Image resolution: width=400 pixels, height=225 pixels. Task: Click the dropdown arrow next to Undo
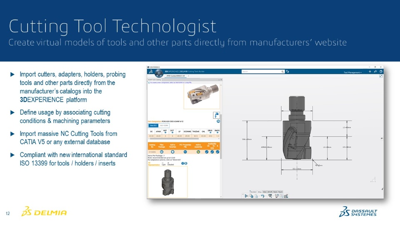coord(265,196)
